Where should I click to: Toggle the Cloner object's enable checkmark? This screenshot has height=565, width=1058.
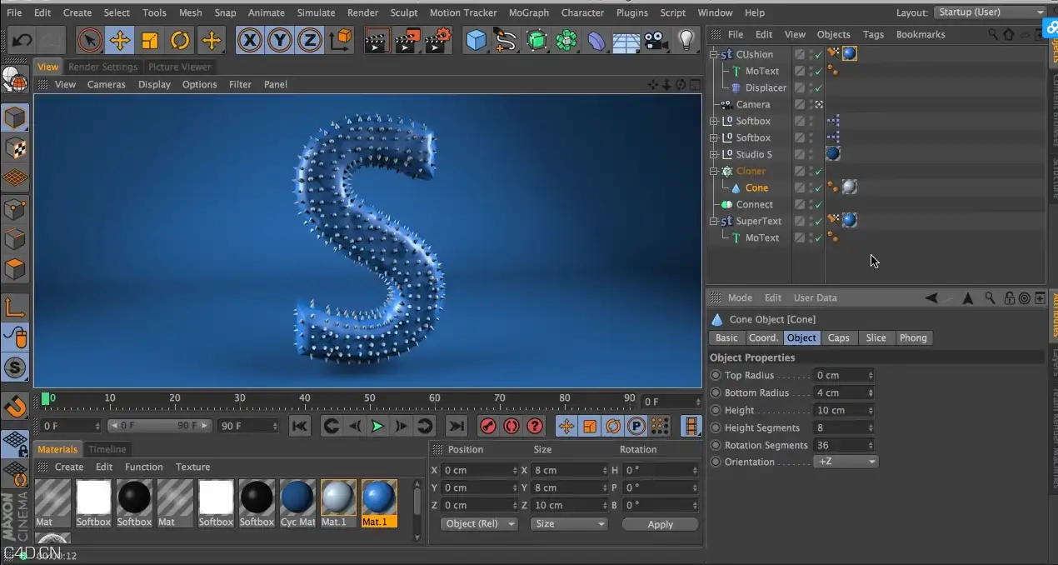coord(819,171)
